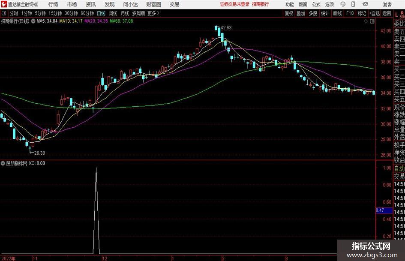Screen dimensions: 405x261
Task: Add stock via +自选 button
Action: 374,13
